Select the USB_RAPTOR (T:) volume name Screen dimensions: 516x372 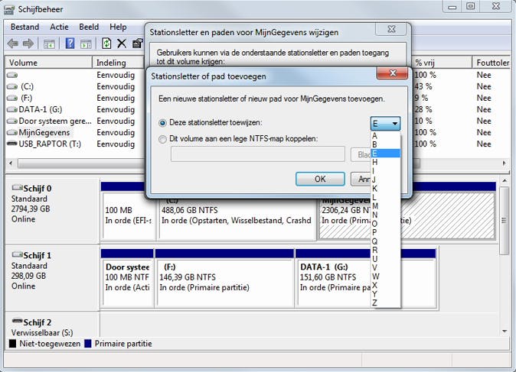point(50,144)
